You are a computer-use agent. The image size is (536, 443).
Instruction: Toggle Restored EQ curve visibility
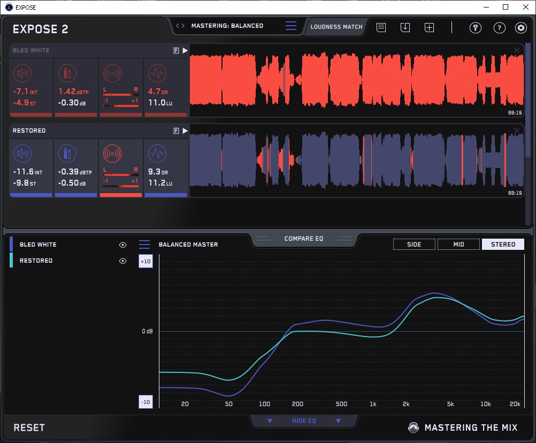[x=122, y=261]
